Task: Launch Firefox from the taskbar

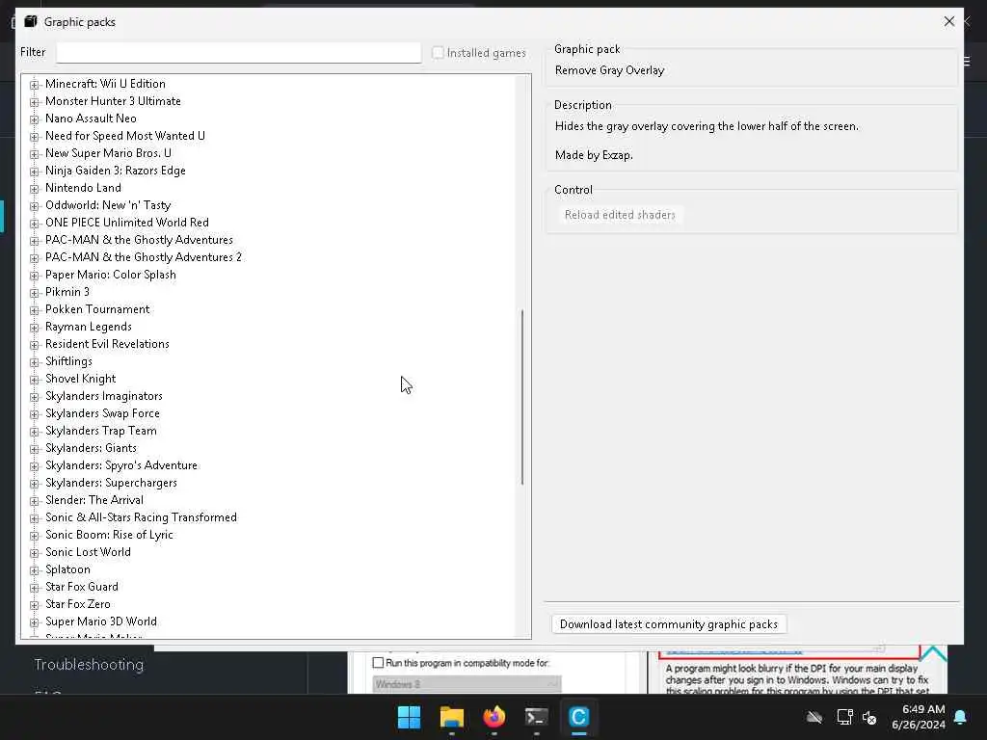Action: point(494,717)
